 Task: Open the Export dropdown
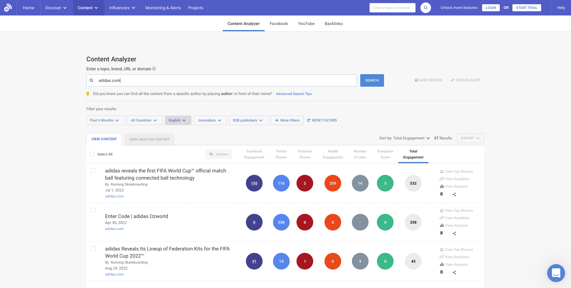(470, 138)
